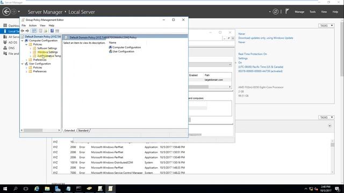The width and height of the screenshot is (344, 193).
Task: Open the Help icon in the editor toolbar
Action: (x=52, y=31)
